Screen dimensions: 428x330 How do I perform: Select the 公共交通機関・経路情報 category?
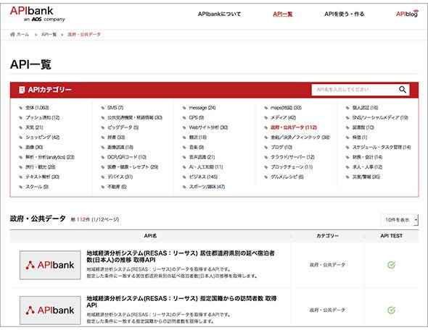[135, 118]
